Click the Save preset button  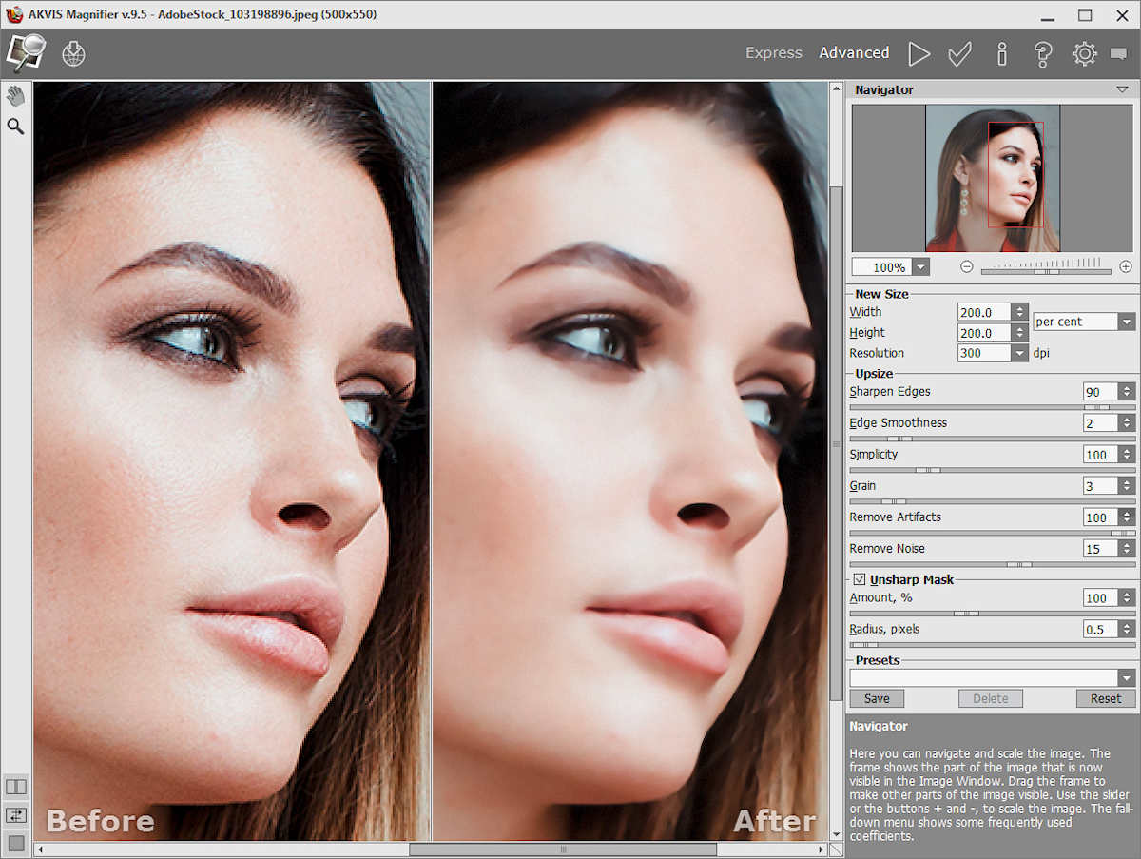coord(877,698)
